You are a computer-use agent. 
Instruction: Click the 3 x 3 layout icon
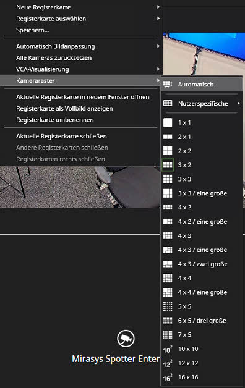click(168, 179)
